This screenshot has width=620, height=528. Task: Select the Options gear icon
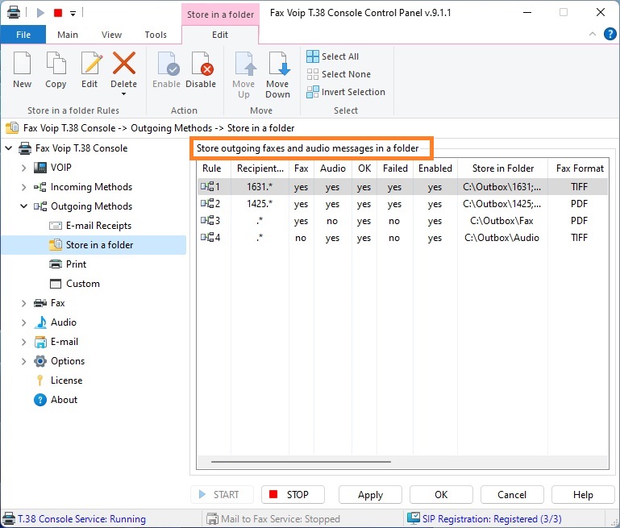pos(40,361)
